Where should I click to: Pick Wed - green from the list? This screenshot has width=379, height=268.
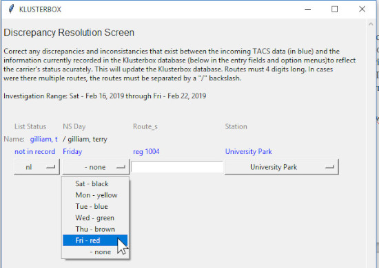95,218
